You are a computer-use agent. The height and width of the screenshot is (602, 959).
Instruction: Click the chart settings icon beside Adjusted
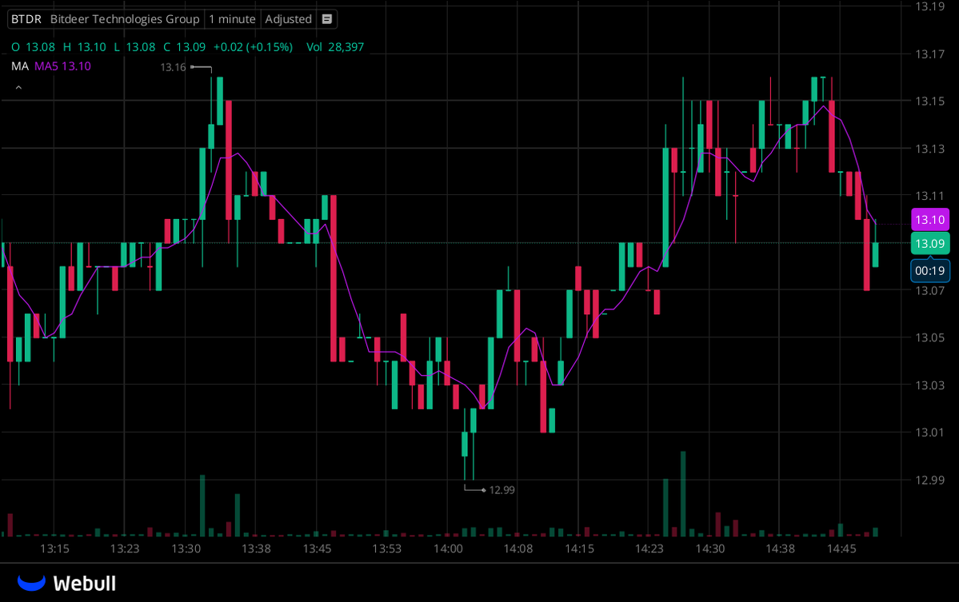[327, 19]
